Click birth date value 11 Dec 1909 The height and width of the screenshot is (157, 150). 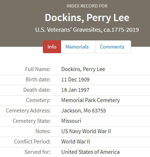click(75, 80)
